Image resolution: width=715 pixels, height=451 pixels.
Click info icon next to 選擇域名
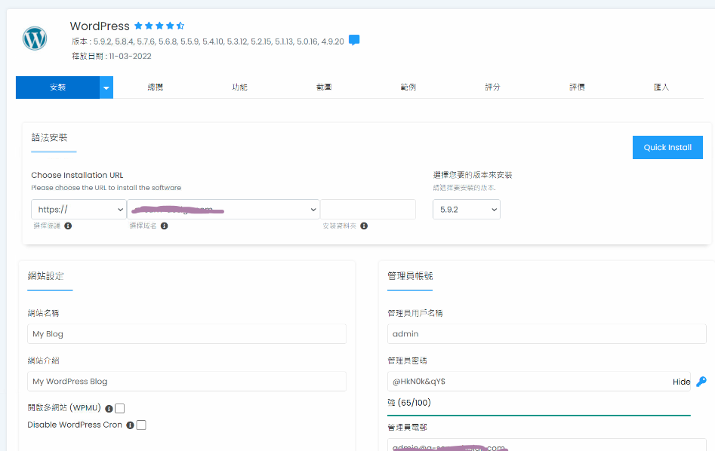pyautogui.click(x=164, y=226)
